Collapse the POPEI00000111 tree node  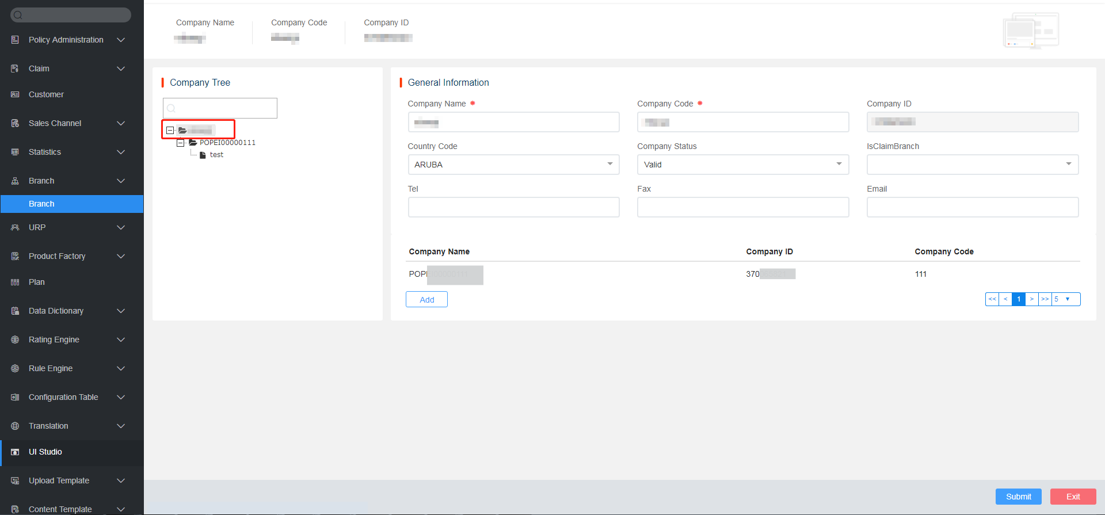point(181,143)
